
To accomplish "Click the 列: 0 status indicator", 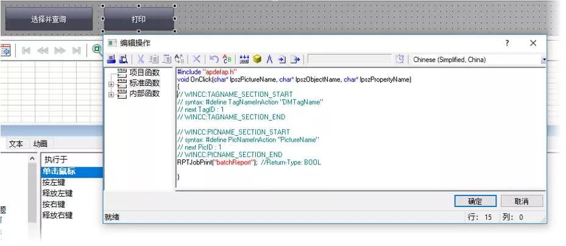I will click(512, 217).
